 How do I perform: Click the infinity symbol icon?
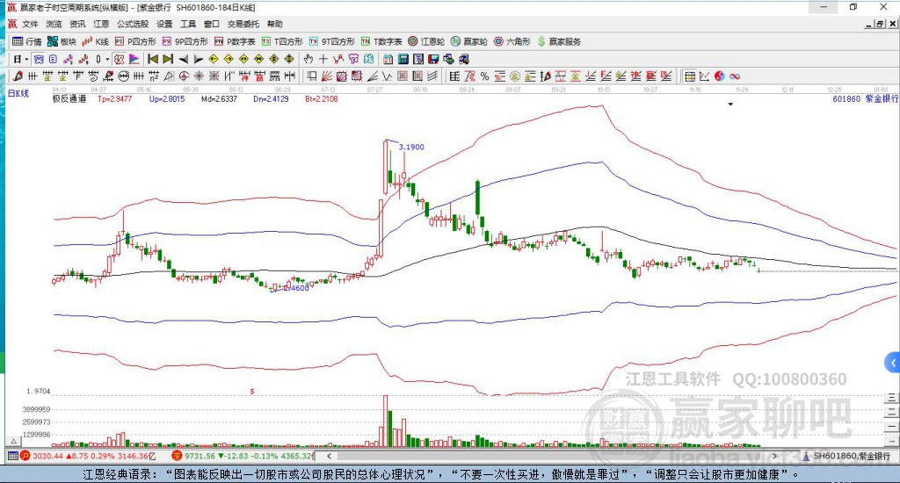coord(735,76)
